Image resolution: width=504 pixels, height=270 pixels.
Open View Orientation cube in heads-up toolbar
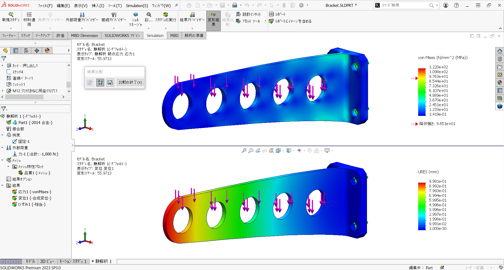(x=278, y=150)
